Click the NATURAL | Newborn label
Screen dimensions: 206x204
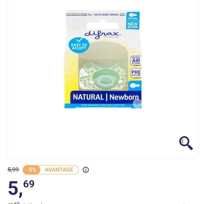(106, 97)
